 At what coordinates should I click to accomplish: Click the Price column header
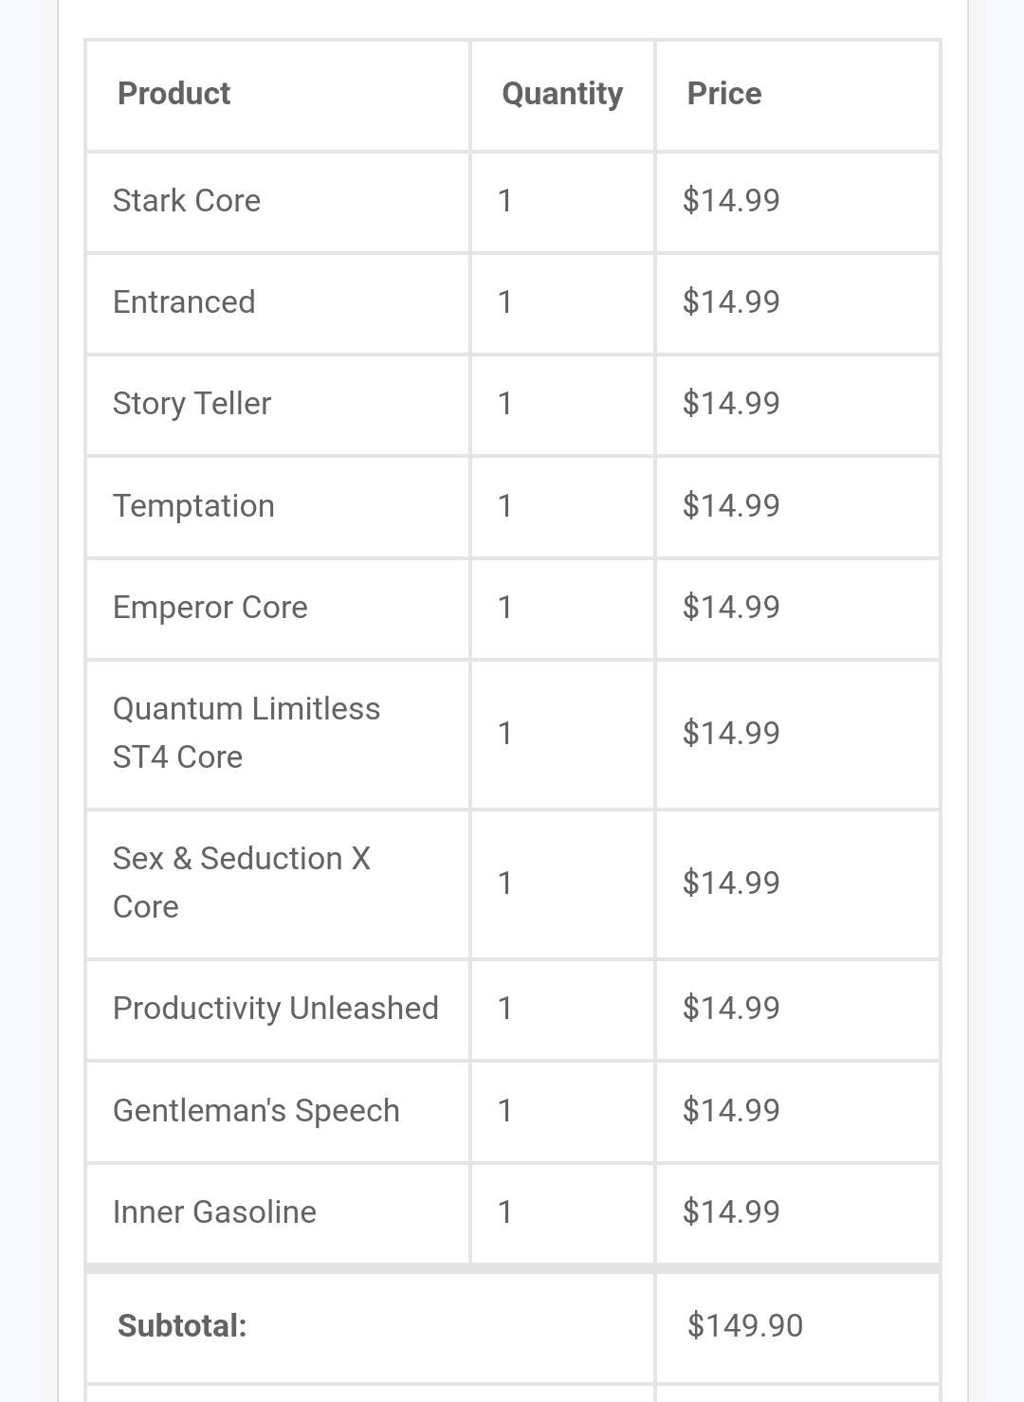724,94
